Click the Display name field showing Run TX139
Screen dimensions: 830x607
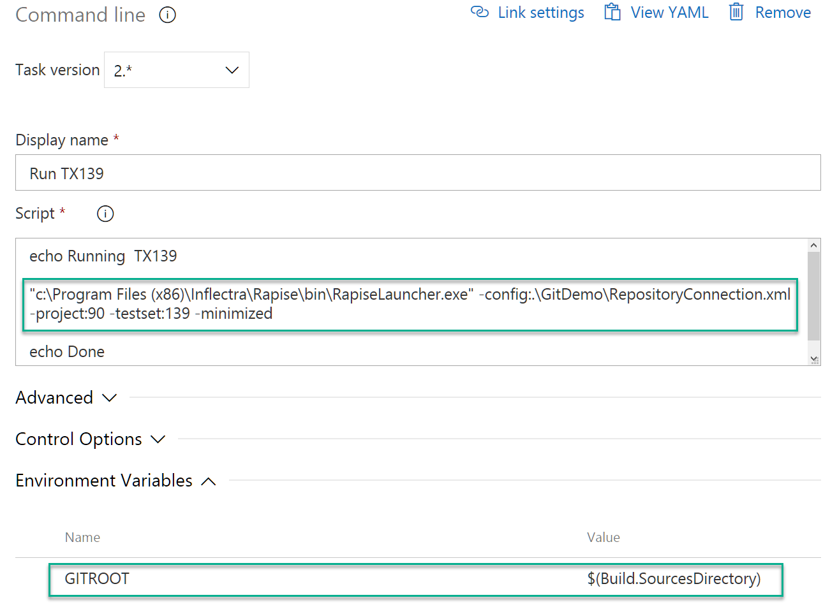[415, 172]
